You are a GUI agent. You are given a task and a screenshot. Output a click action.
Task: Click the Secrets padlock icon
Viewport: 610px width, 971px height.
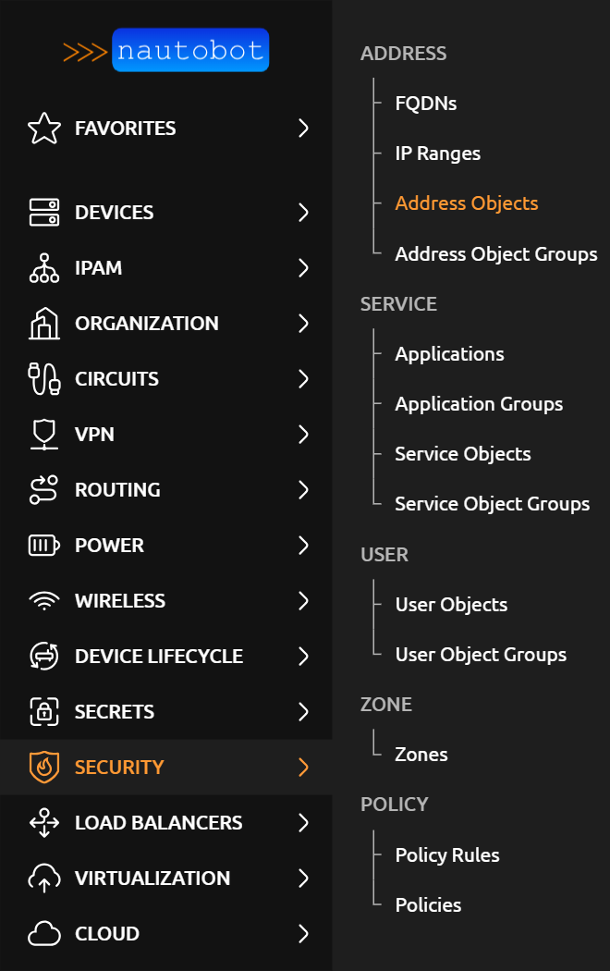pyautogui.click(x=43, y=711)
